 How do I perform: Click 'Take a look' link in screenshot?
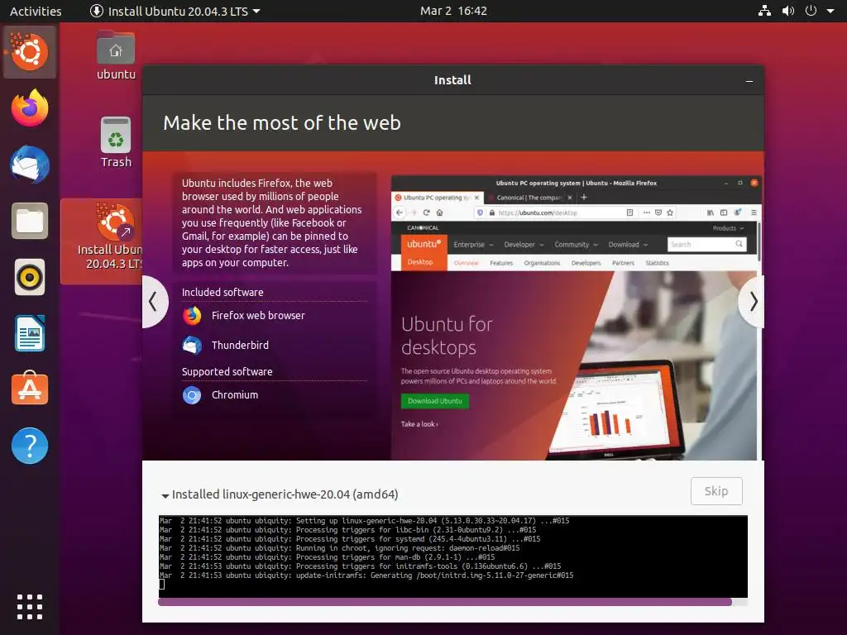419,424
